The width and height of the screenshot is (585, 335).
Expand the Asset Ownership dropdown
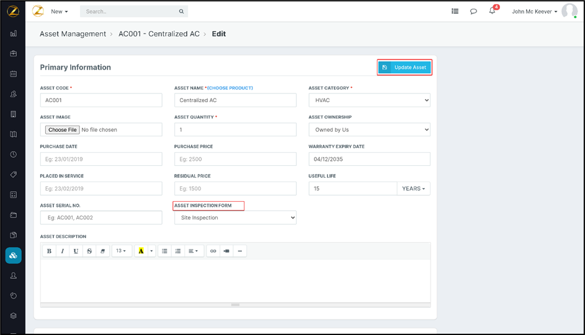369,129
